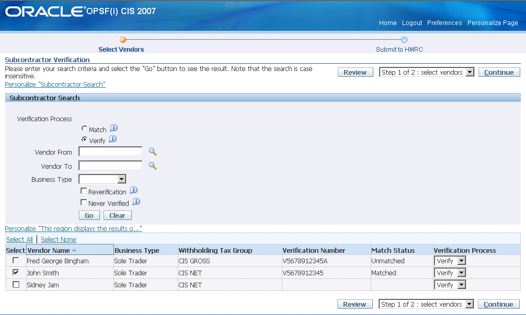Open Verification Process dropdown for John Smith
The image size is (526, 315).
tap(450, 273)
